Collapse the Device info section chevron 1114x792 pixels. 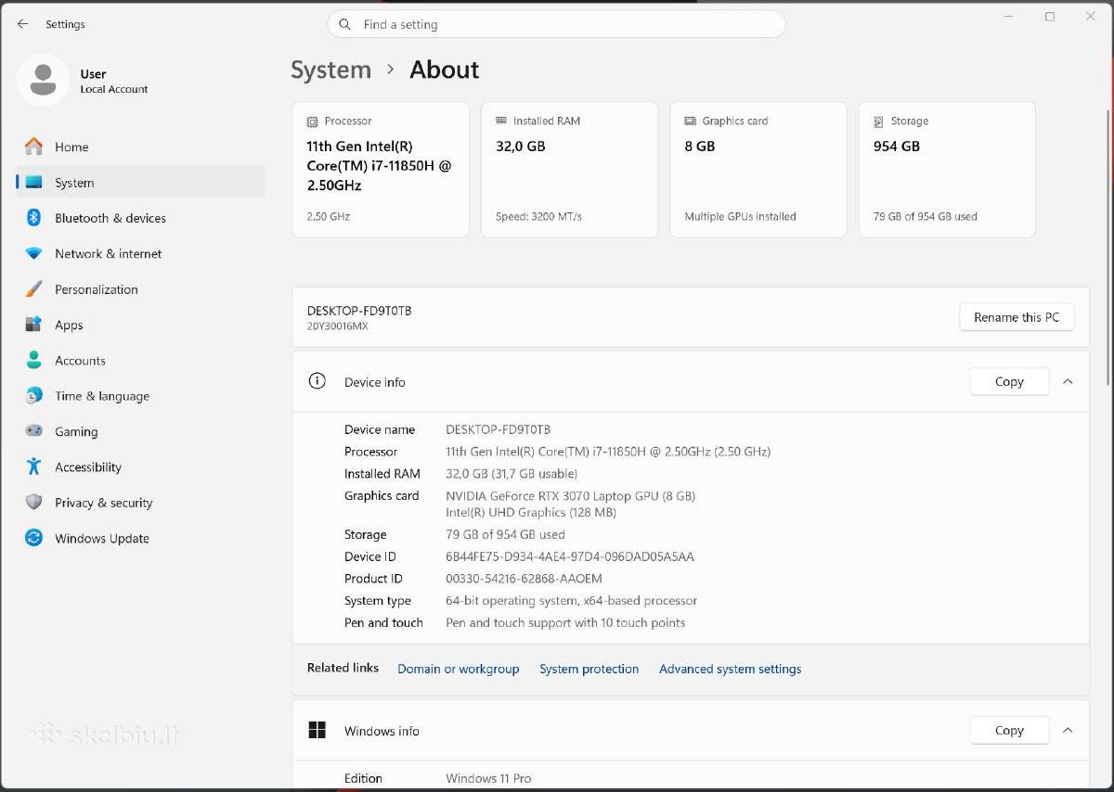(1068, 381)
